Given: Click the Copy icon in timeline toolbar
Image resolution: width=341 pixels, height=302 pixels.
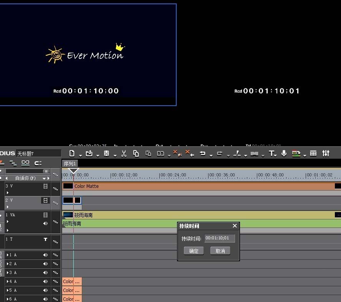Looking at the screenshot, I should coord(136,154).
